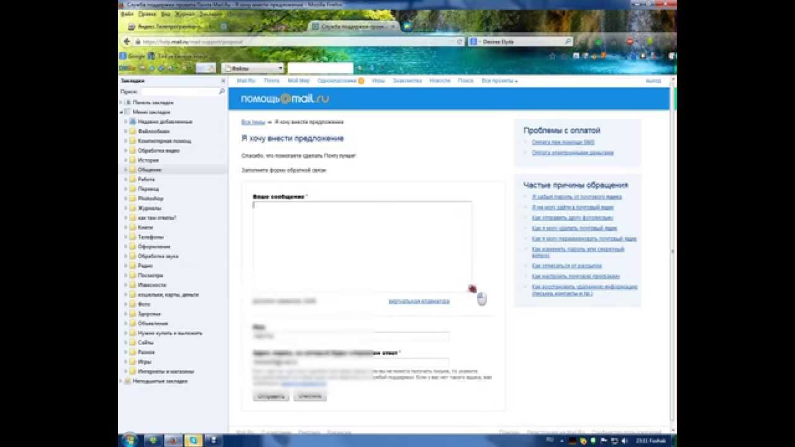The height and width of the screenshot is (447, 795).
Task: Open the кошельки, карты, деньги folder
Action: coord(164,294)
